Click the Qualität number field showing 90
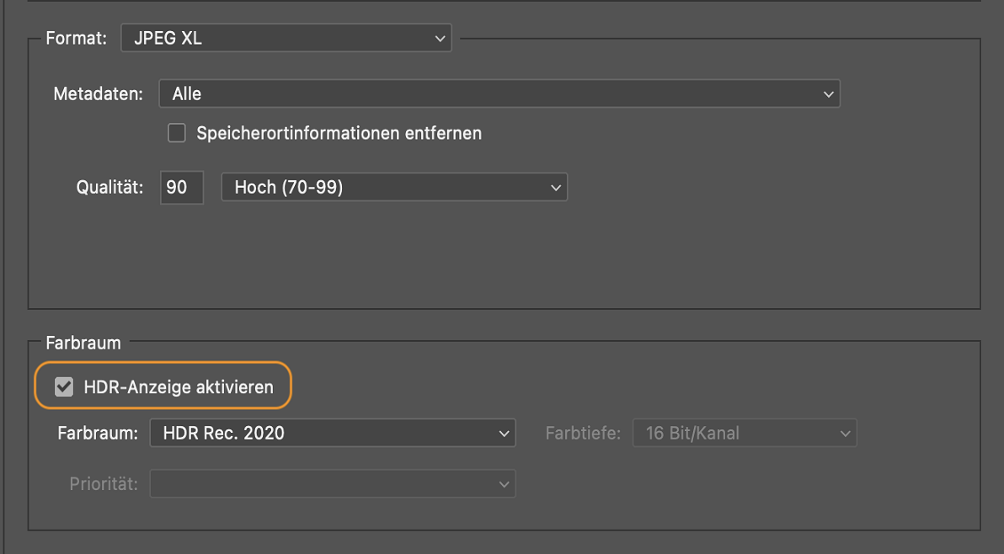Image resolution: width=1004 pixels, height=554 pixels. pos(181,188)
